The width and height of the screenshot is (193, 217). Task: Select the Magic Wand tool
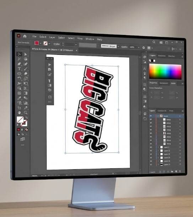tap(19, 59)
